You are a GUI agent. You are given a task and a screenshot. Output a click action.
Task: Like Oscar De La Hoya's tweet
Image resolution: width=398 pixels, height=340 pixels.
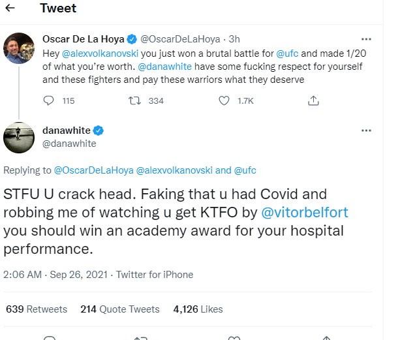coord(224,100)
